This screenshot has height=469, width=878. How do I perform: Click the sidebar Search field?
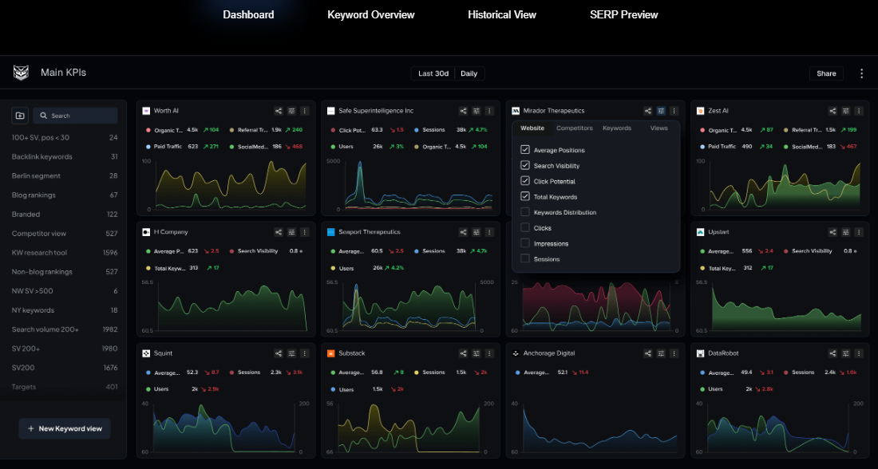pos(76,116)
